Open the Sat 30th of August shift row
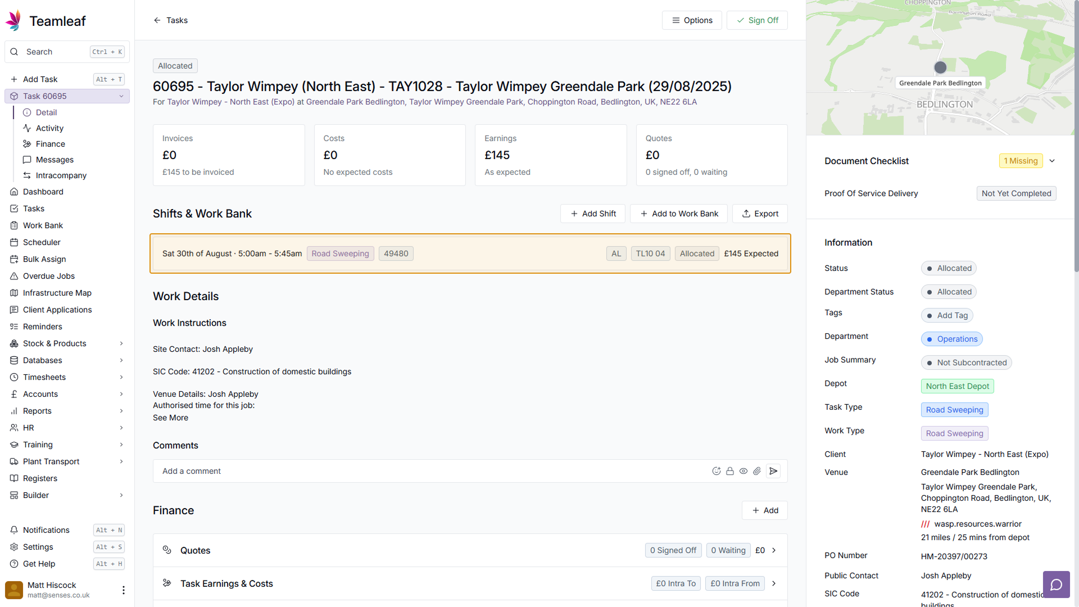Viewport: 1079px width, 607px height. point(470,253)
